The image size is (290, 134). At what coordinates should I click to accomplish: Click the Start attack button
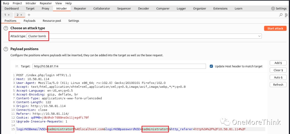pos(275,28)
